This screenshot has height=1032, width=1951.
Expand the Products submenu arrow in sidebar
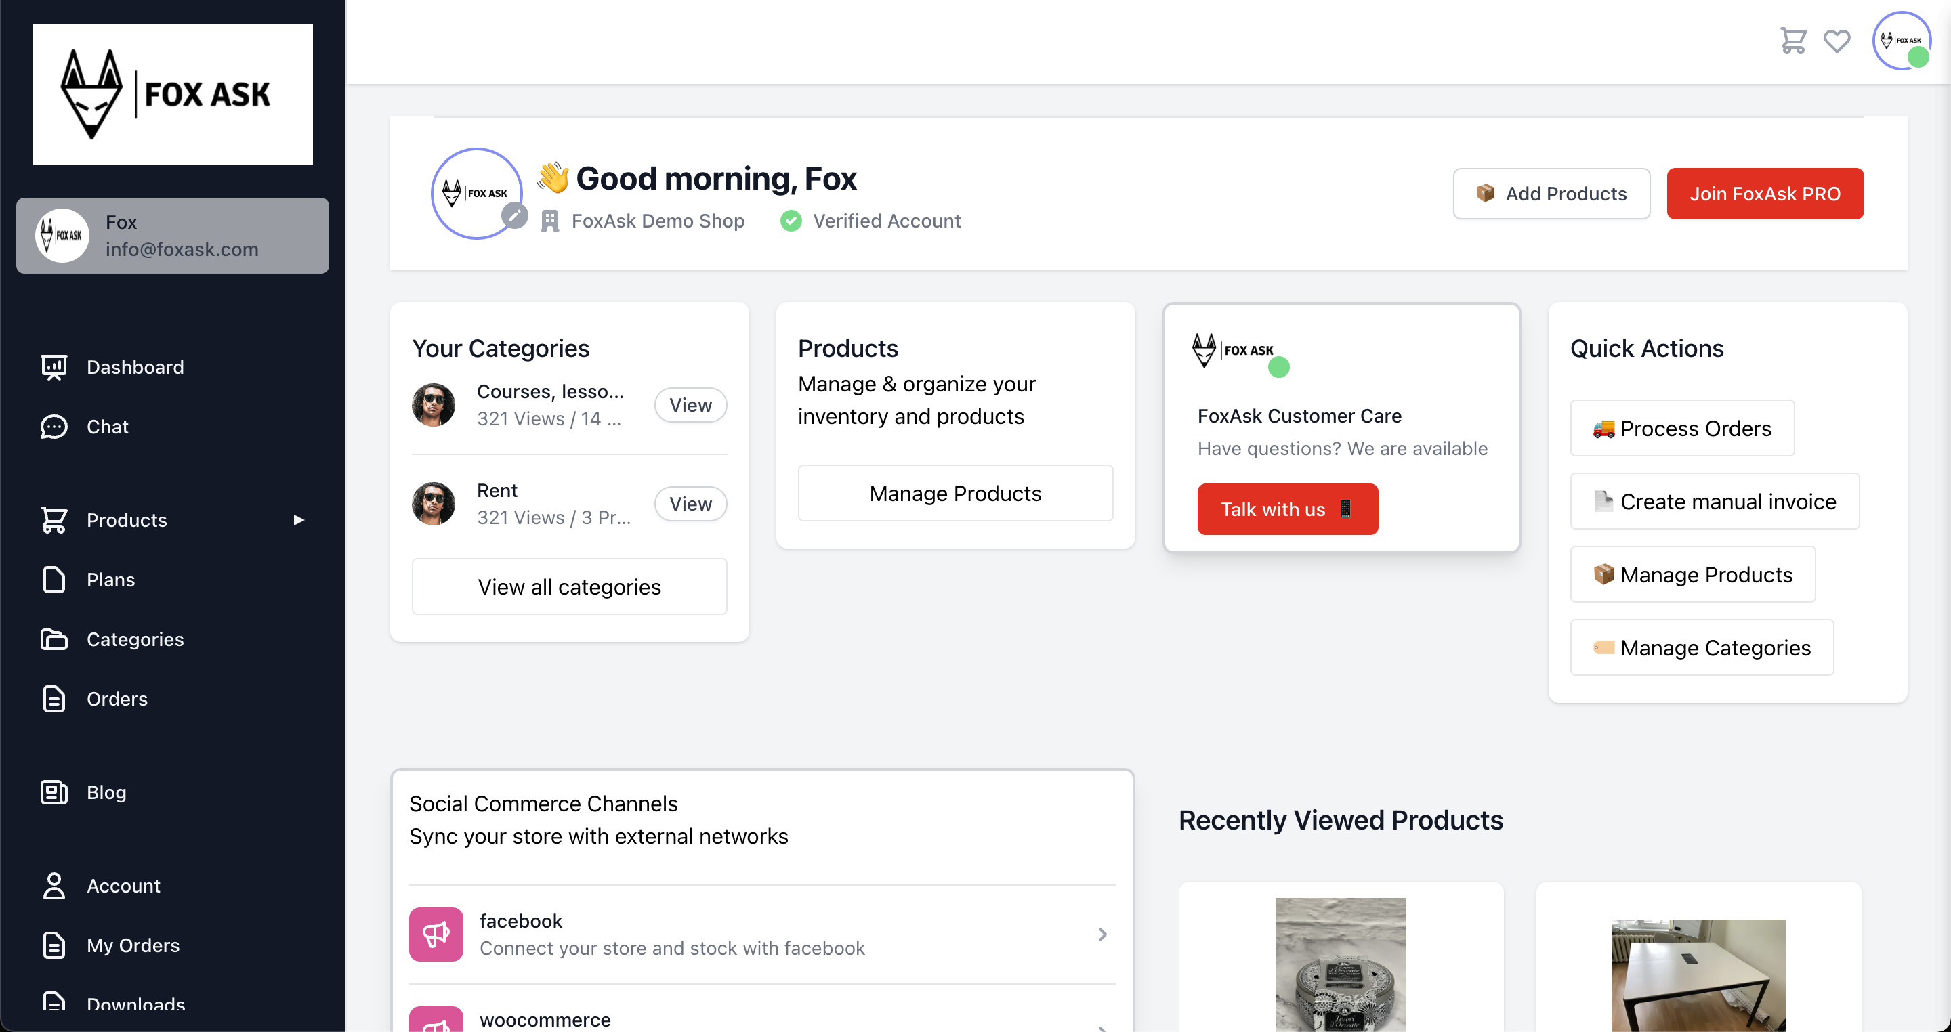[298, 520]
